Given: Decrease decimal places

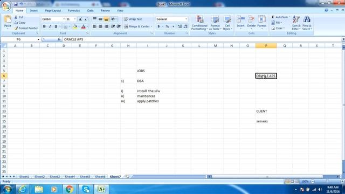Looking at the screenshot, I should click(185, 26).
